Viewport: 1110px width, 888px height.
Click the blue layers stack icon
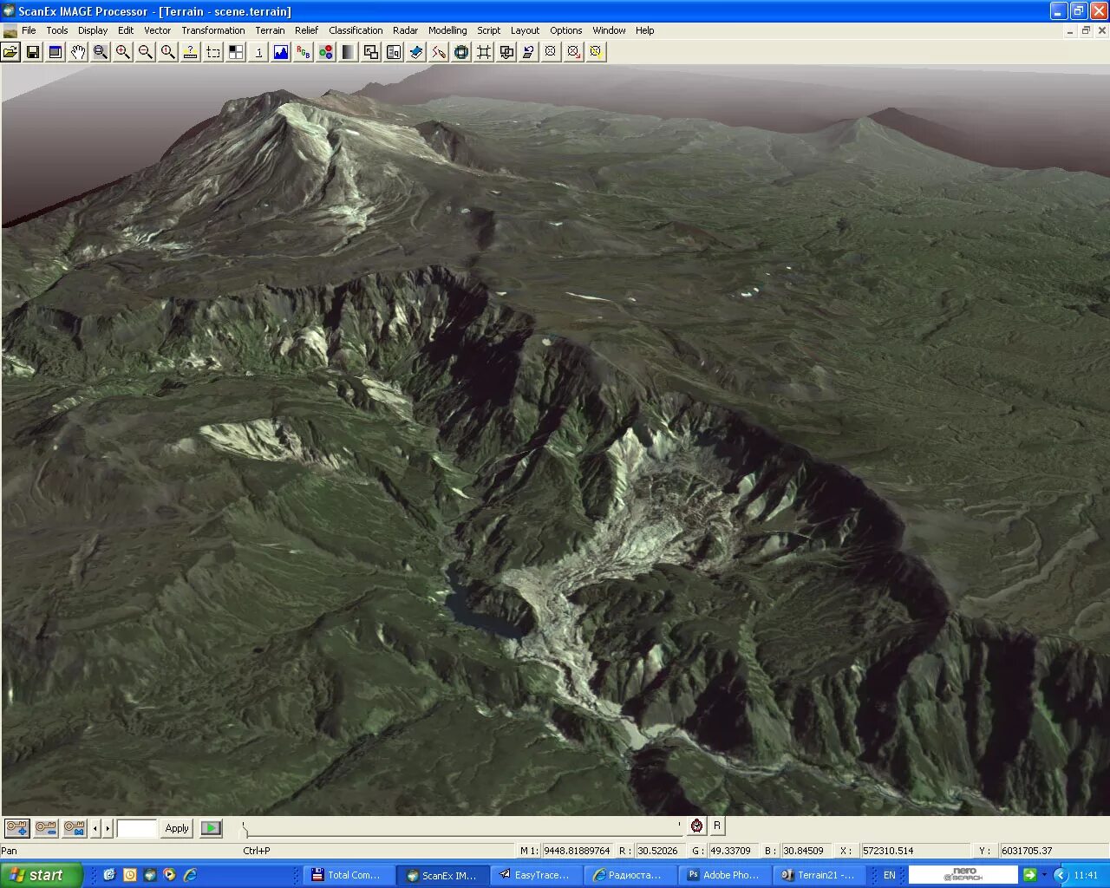coord(416,52)
